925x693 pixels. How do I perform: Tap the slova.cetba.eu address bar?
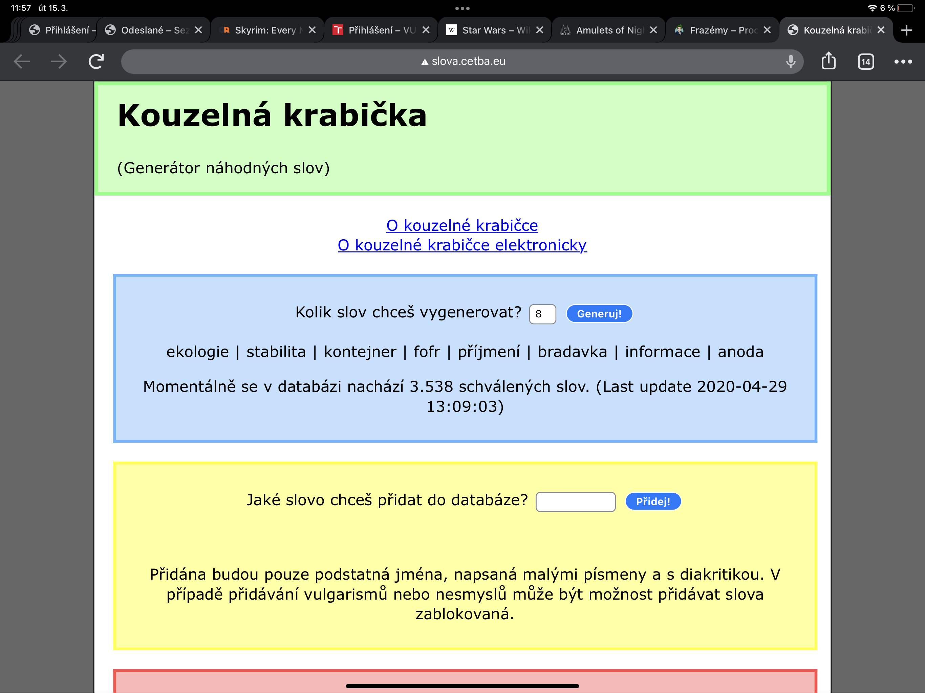tap(462, 62)
